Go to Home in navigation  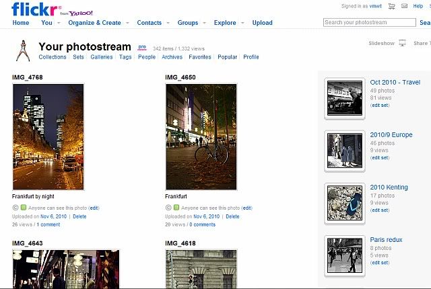[x=21, y=23]
